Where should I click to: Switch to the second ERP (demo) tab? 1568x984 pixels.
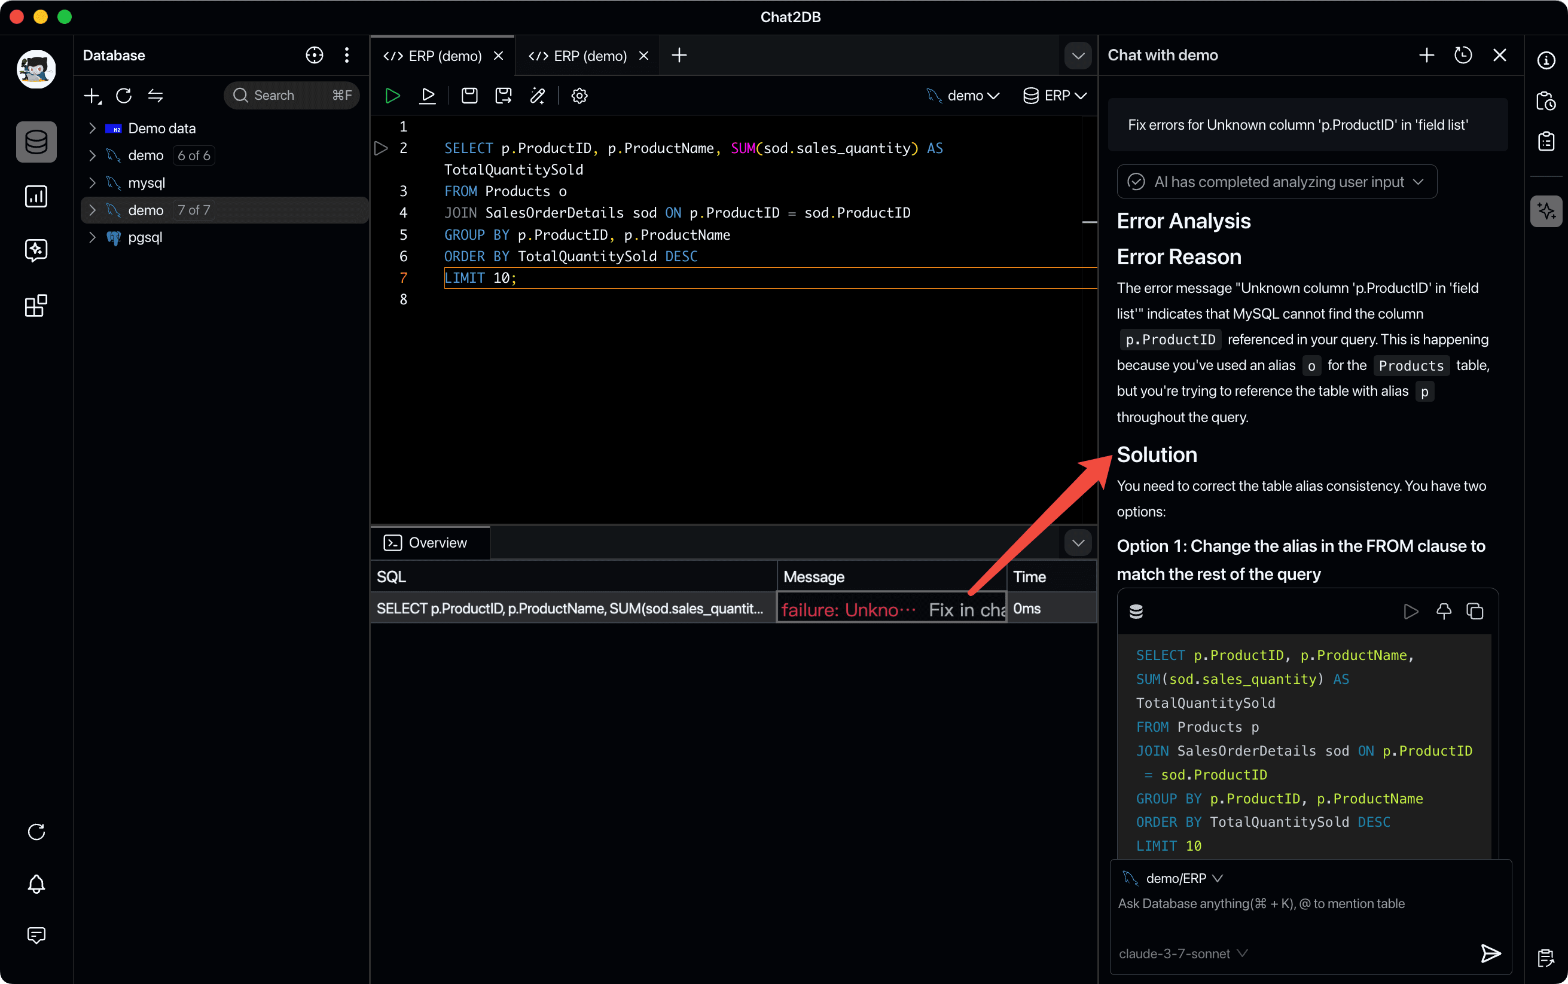tap(577, 56)
